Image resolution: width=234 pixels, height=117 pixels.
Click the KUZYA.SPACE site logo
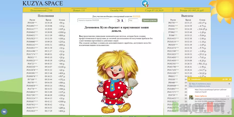pos(43,3)
